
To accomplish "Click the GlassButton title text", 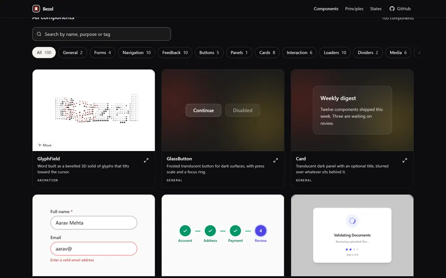I will tap(179, 158).
